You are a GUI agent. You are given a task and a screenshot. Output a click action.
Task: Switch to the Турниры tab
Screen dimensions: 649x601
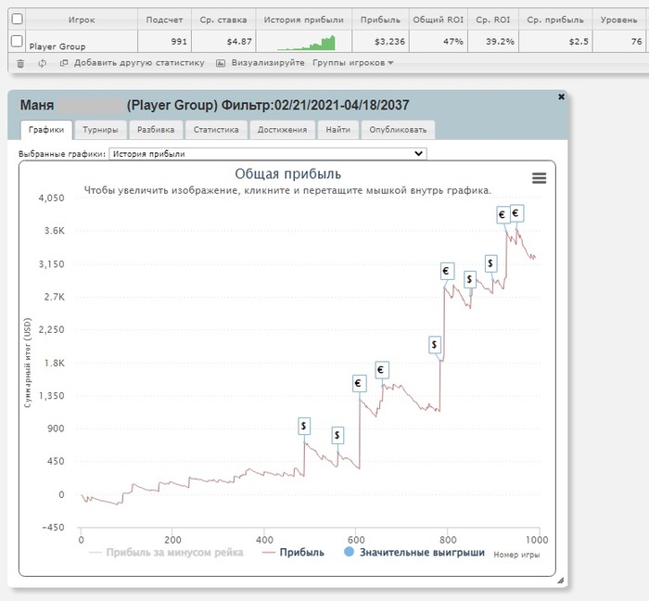point(100,130)
